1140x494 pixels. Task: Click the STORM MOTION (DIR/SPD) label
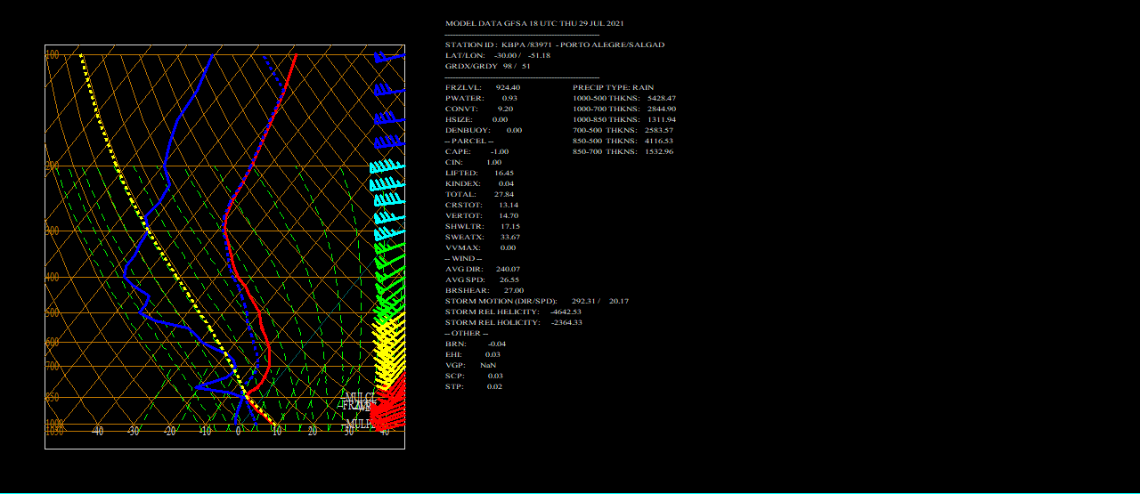coord(501,301)
